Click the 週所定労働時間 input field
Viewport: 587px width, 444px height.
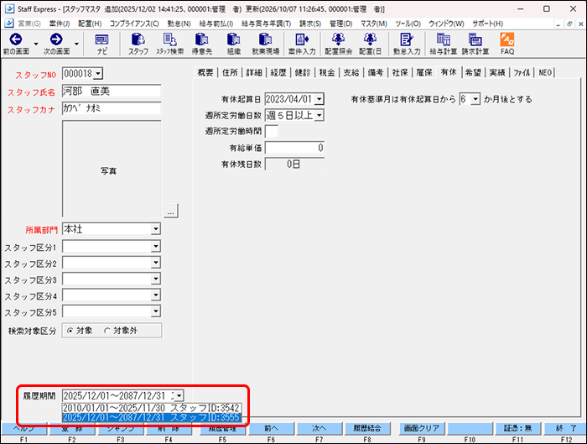pos(272,131)
